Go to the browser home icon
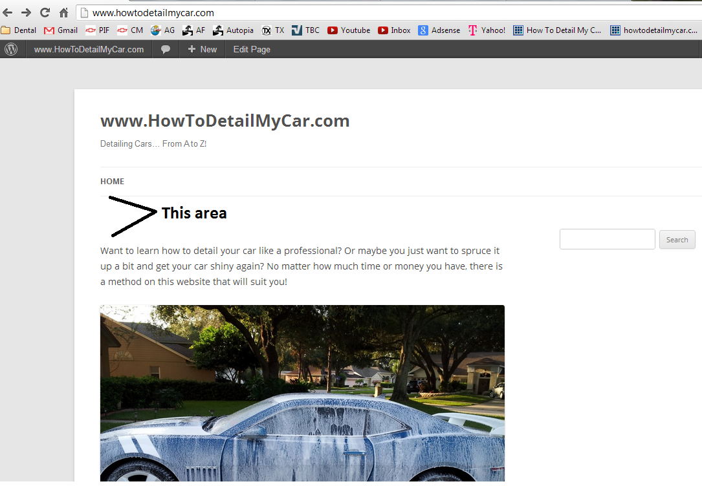The width and height of the screenshot is (702, 486). (63, 12)
